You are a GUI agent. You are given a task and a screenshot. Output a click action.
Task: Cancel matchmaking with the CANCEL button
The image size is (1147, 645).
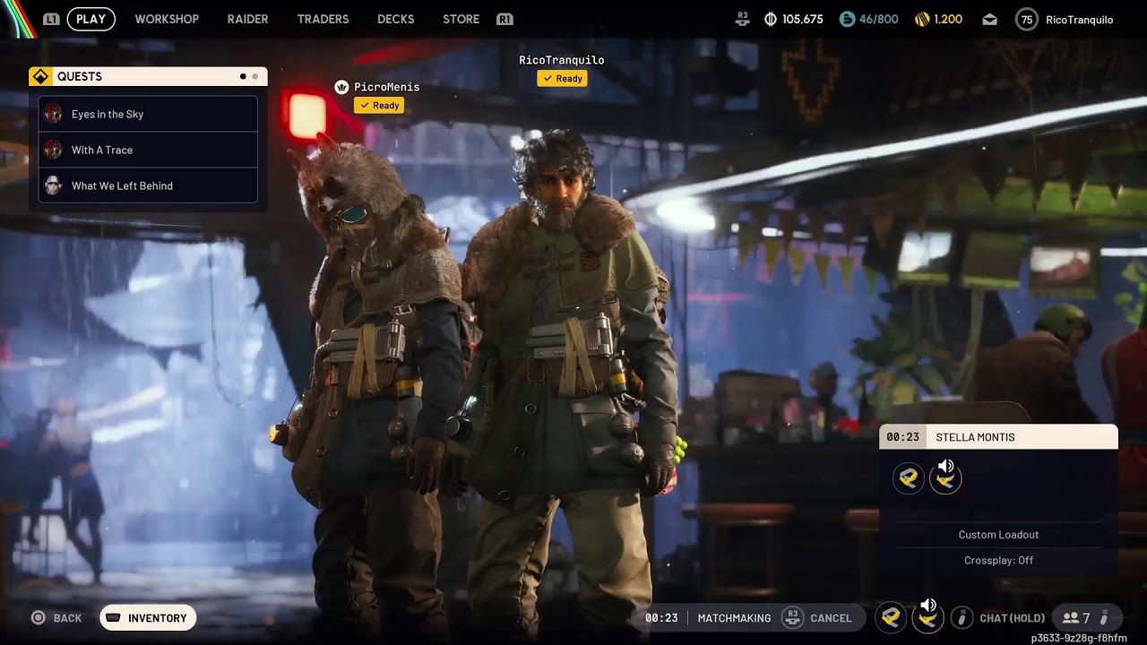831,618
